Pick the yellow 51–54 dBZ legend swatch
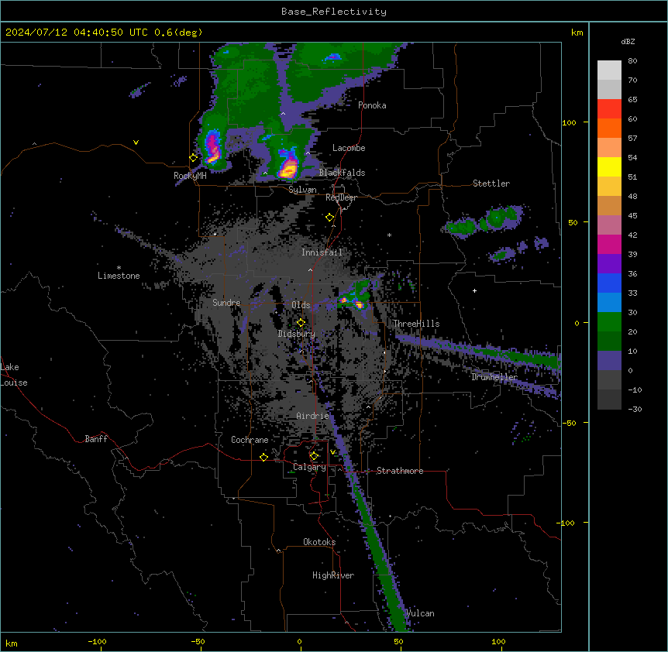 (x=609, y=166)
